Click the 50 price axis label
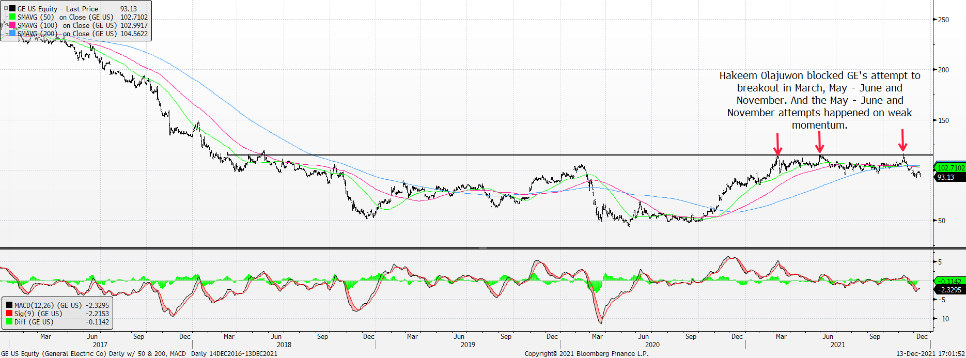Viewport: 966px width, 358px height. pos(942,221)
